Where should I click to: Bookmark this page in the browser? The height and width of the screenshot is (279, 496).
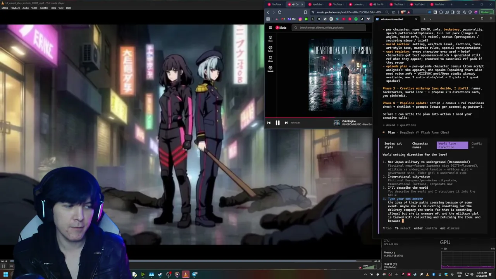305,12
